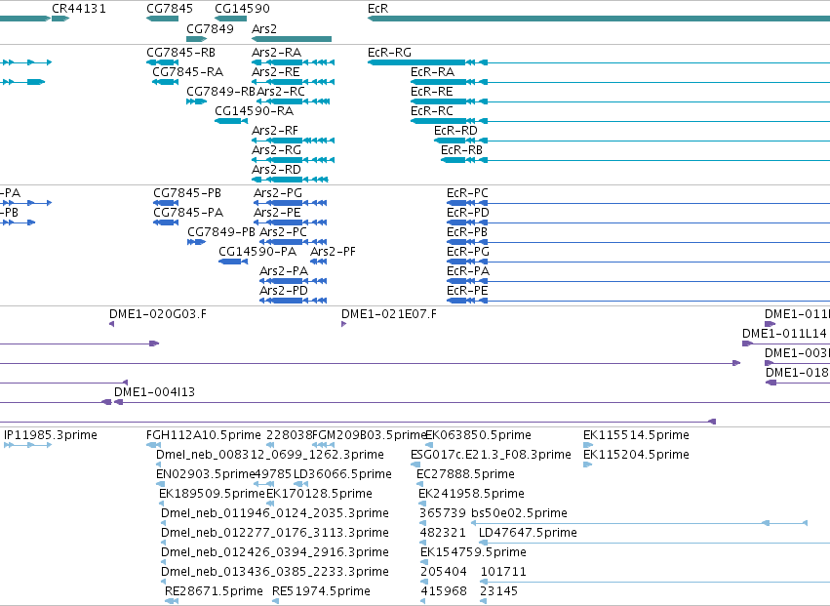The image size is (830, 606).
Task: Open EST EK115514.5prime
Action: click(636, 435)
